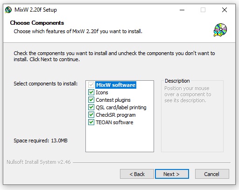
Task: Cancel the MixW installation
Action: pos(212,174)
